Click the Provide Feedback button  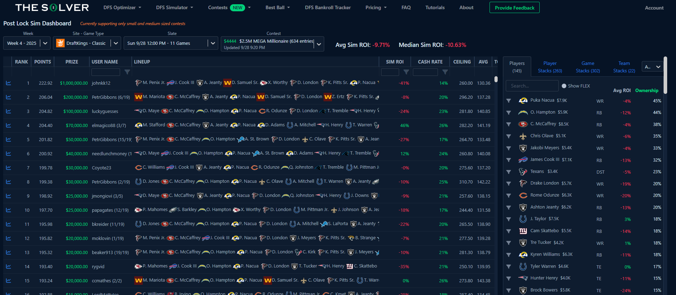pyautogui.click(x=514, y=8)
